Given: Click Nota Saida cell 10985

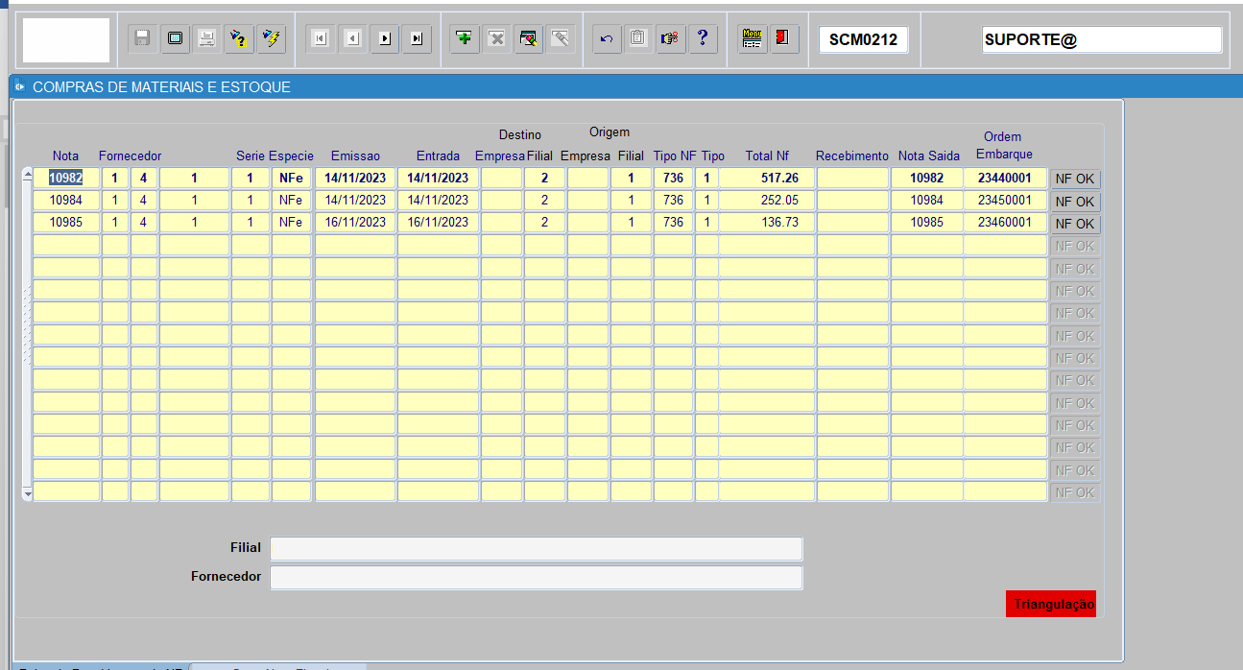Looking at the screenshot, I should [926, 222].
